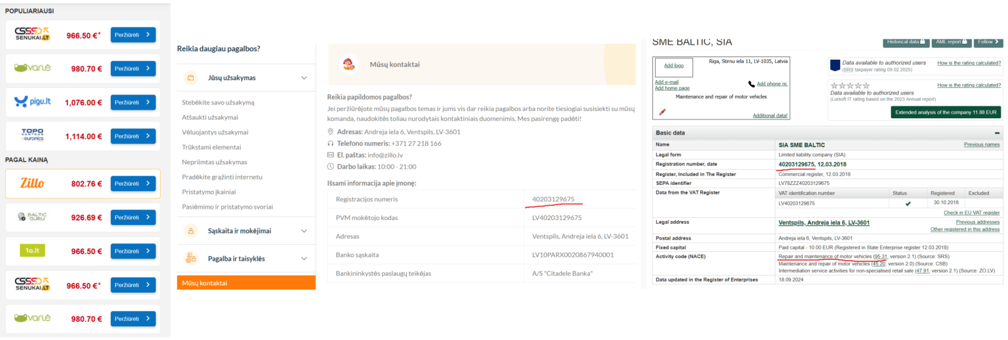
Task: Select the orange Mūsų kontaktai menu item
Action: [x=246, y=283]
